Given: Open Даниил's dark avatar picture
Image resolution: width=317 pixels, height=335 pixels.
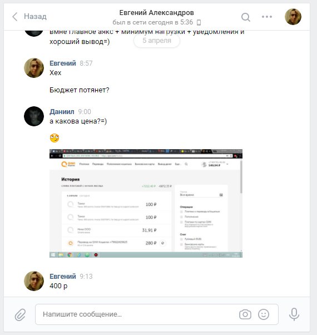Looking at the screenshot, I should [x=34, y=116].
